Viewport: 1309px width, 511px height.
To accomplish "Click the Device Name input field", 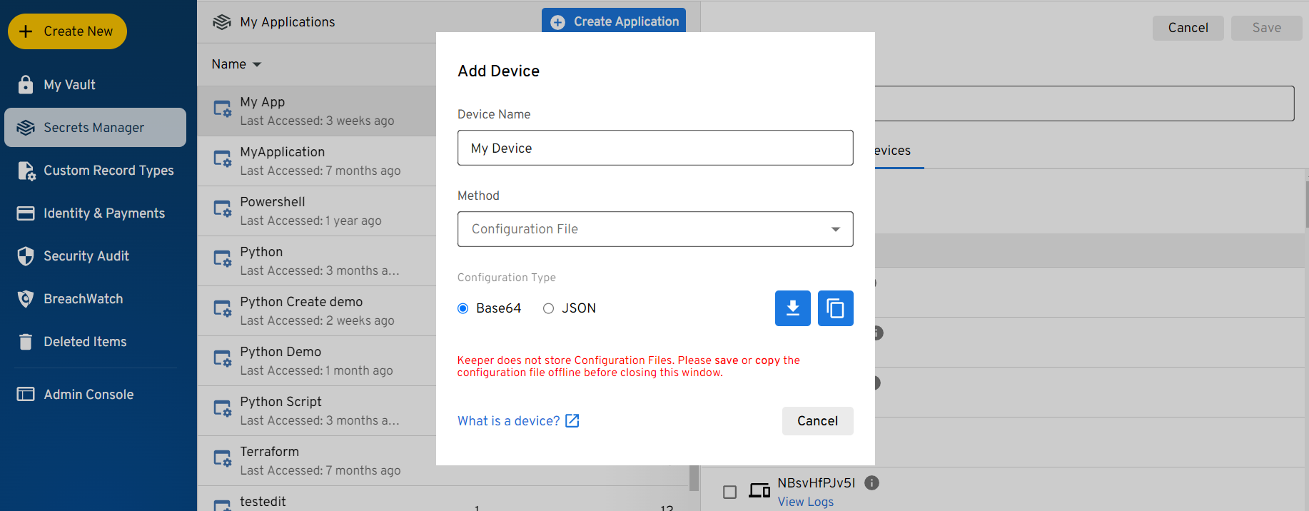I will (654, 148).
